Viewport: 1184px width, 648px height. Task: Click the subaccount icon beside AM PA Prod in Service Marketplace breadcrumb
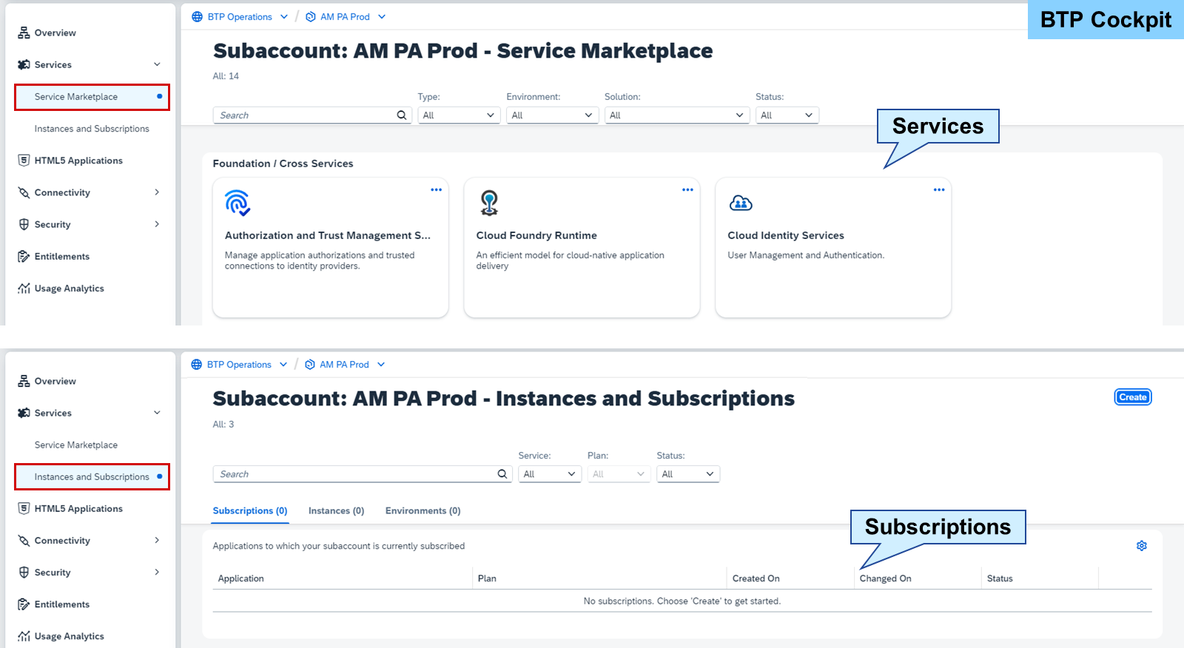(x=311, y=17)
